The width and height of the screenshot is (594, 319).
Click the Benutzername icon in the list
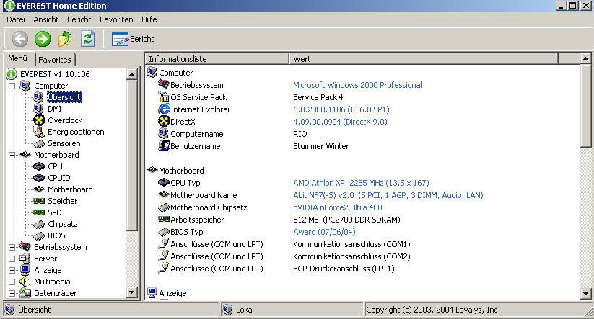tap(164, 146)
